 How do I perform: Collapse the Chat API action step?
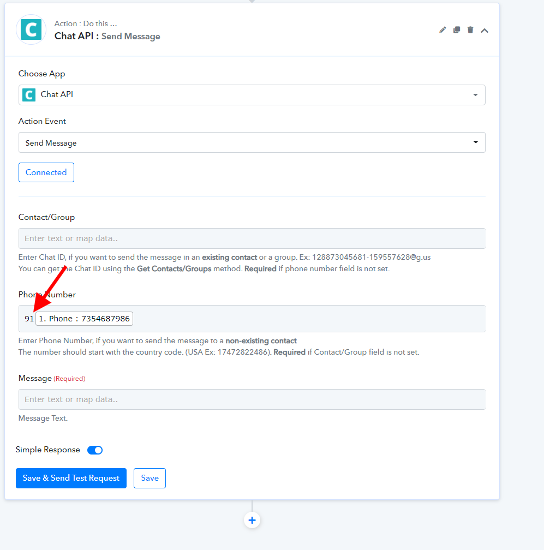485,31
